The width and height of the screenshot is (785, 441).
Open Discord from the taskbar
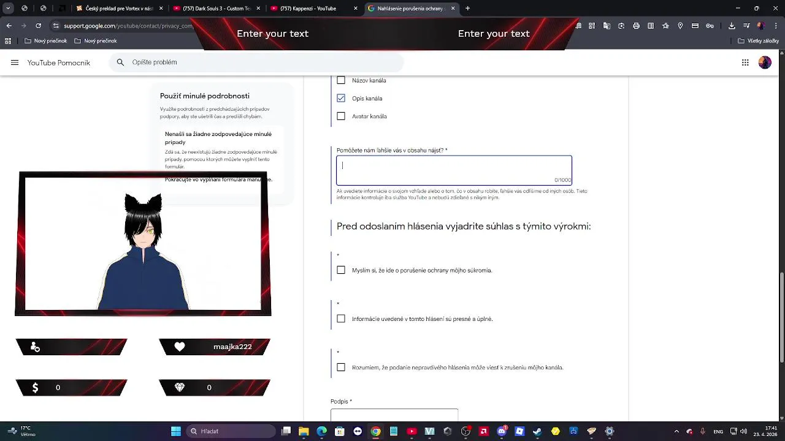point(502,431)
